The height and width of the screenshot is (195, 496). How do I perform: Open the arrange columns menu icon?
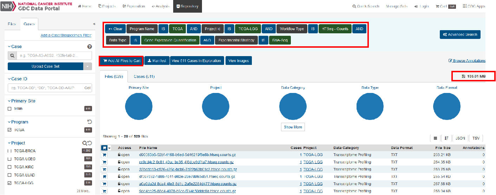[435, 138]
